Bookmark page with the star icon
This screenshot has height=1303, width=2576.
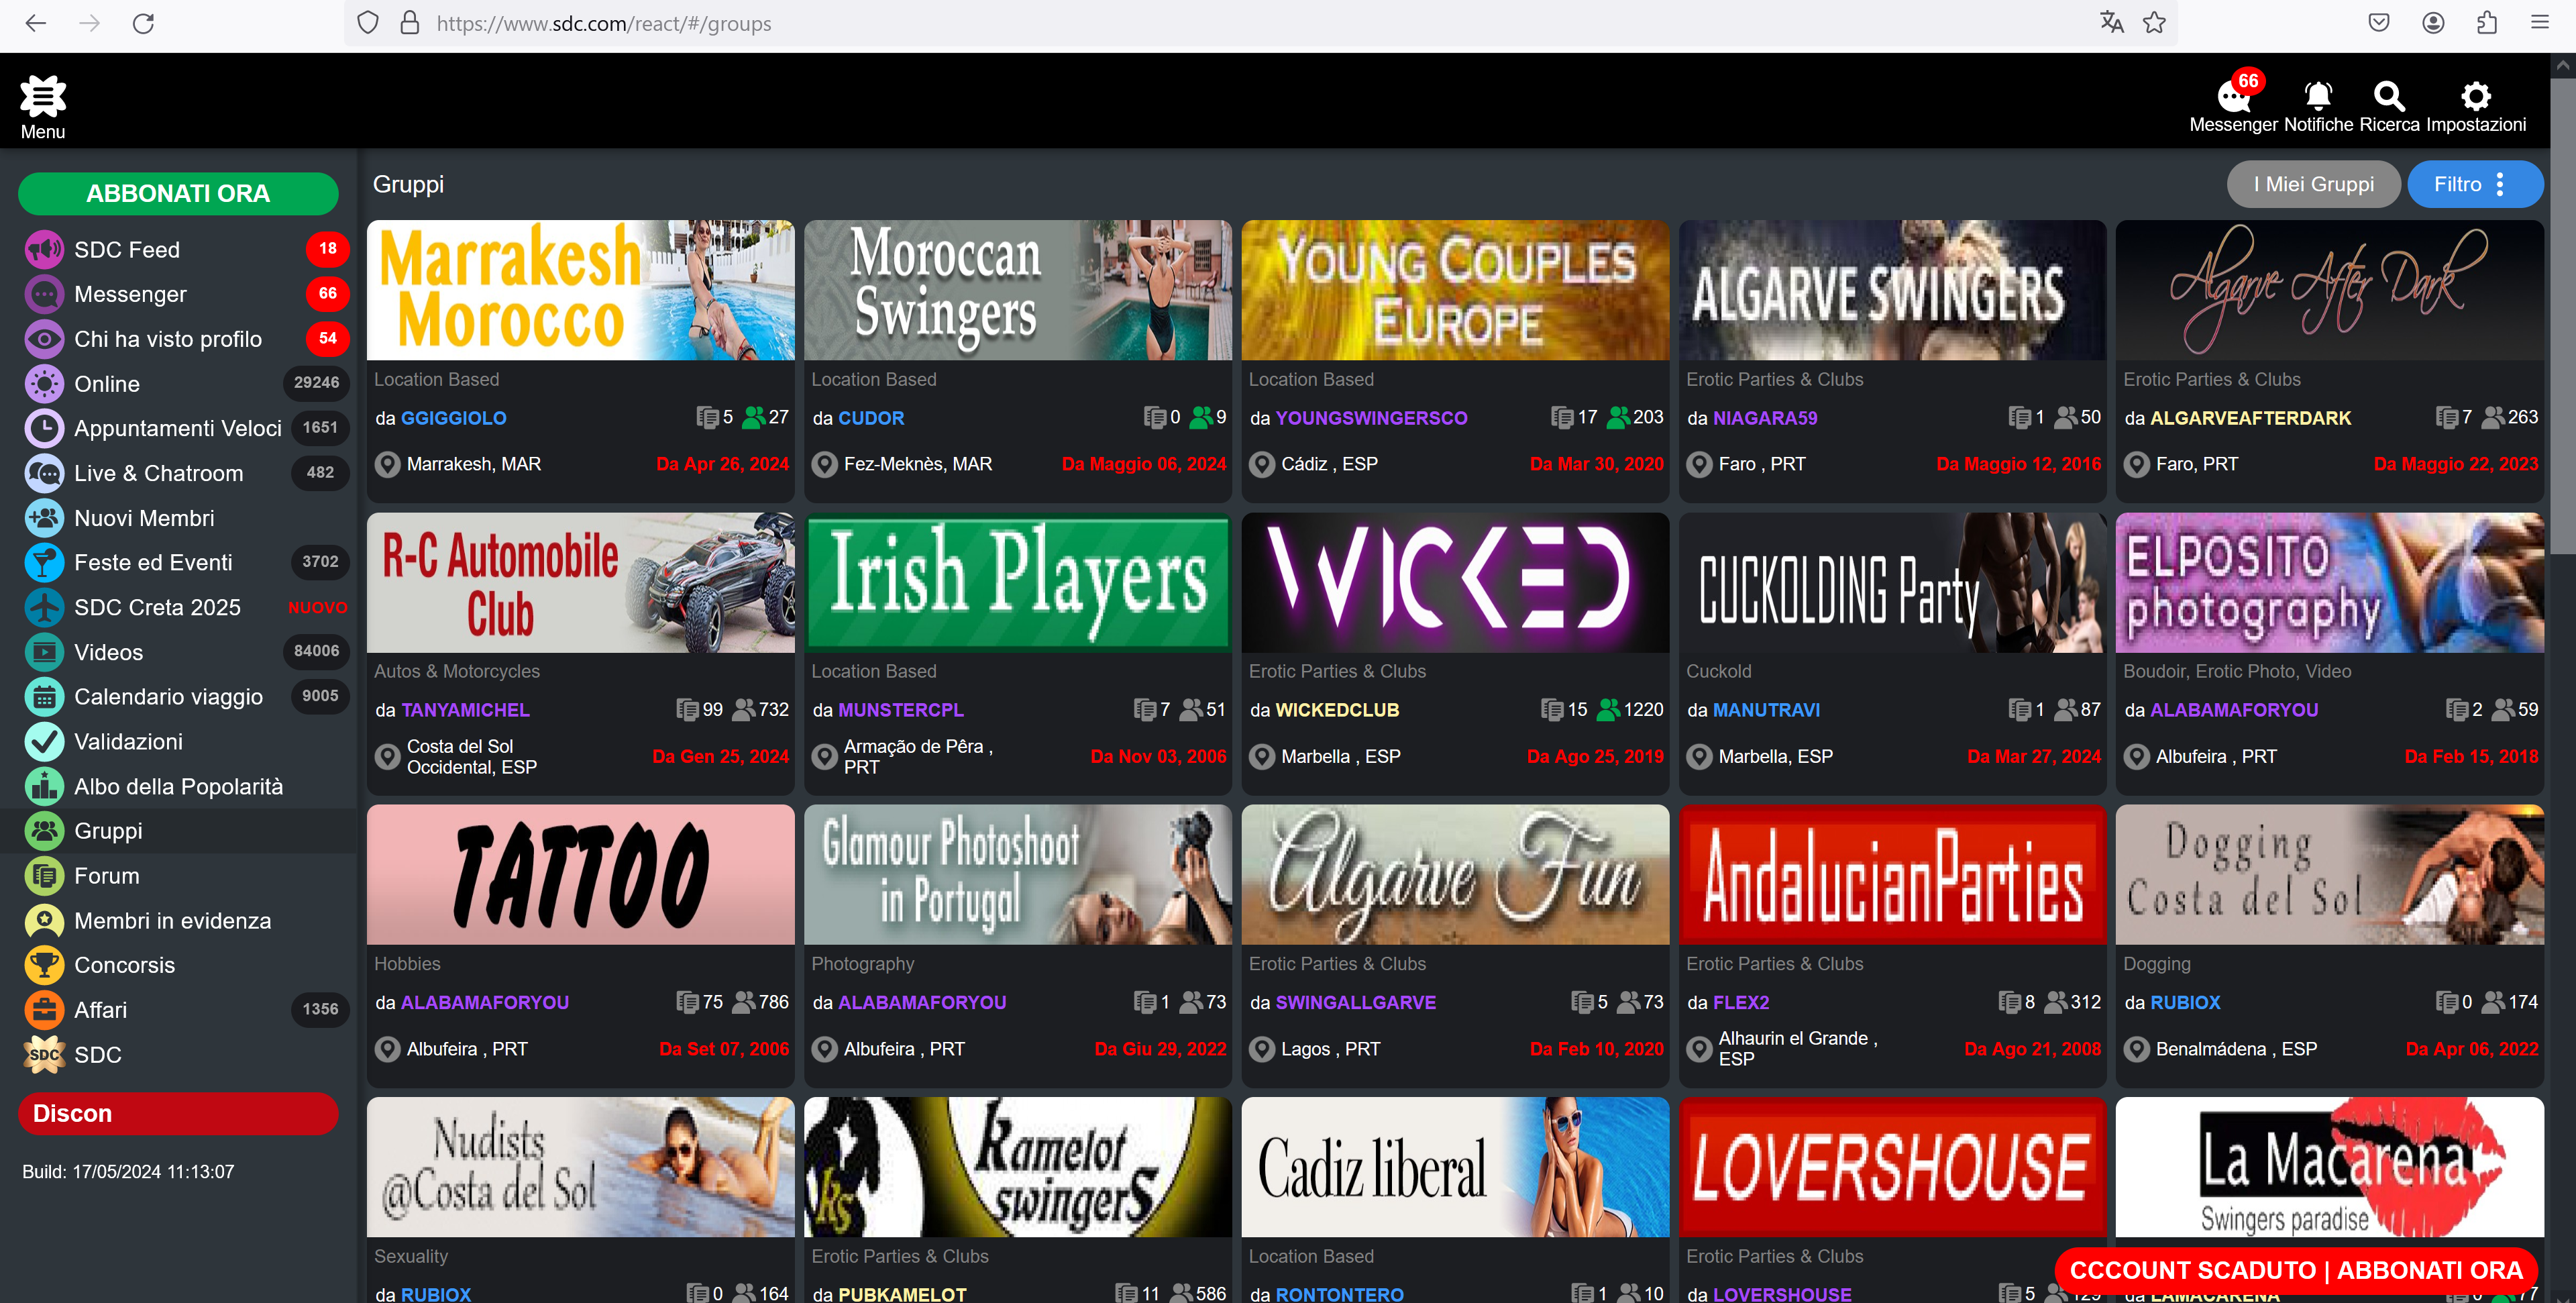click(x=2154, y=23)
